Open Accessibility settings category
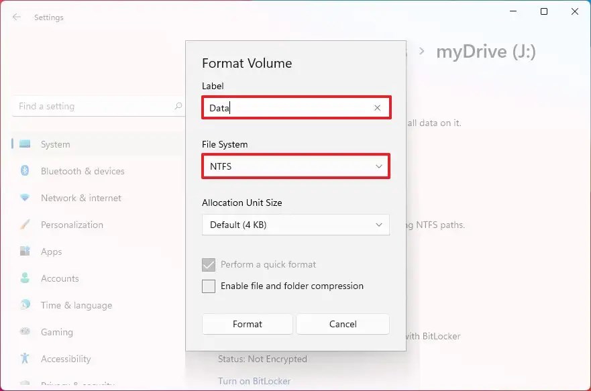Viewport: 591px width, 391px height. (x=65, y=359)
